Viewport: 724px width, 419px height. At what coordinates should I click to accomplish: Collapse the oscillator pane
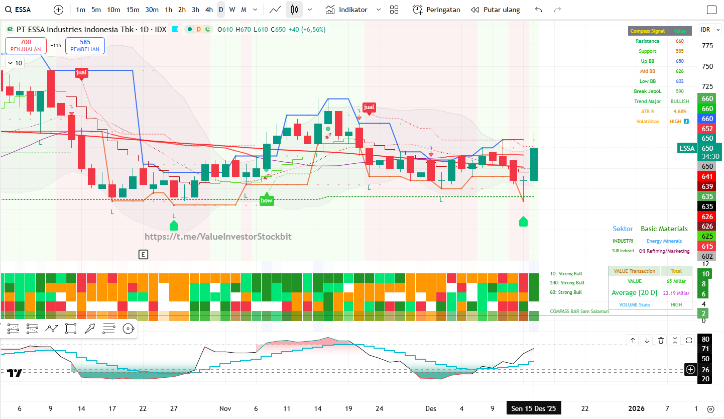[675, 340]
